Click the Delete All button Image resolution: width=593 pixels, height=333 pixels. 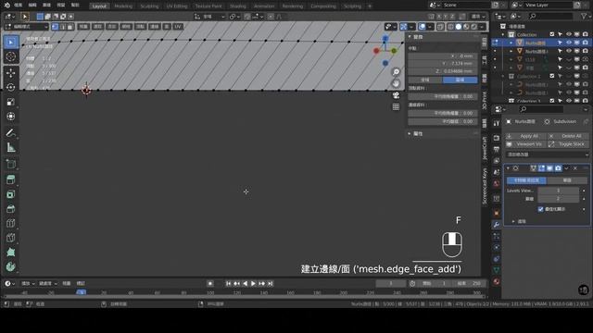567,136
